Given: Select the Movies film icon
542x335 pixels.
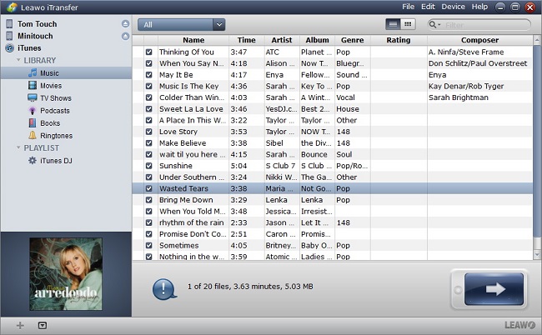Looking at the screenshot, I should pos(33,85).
